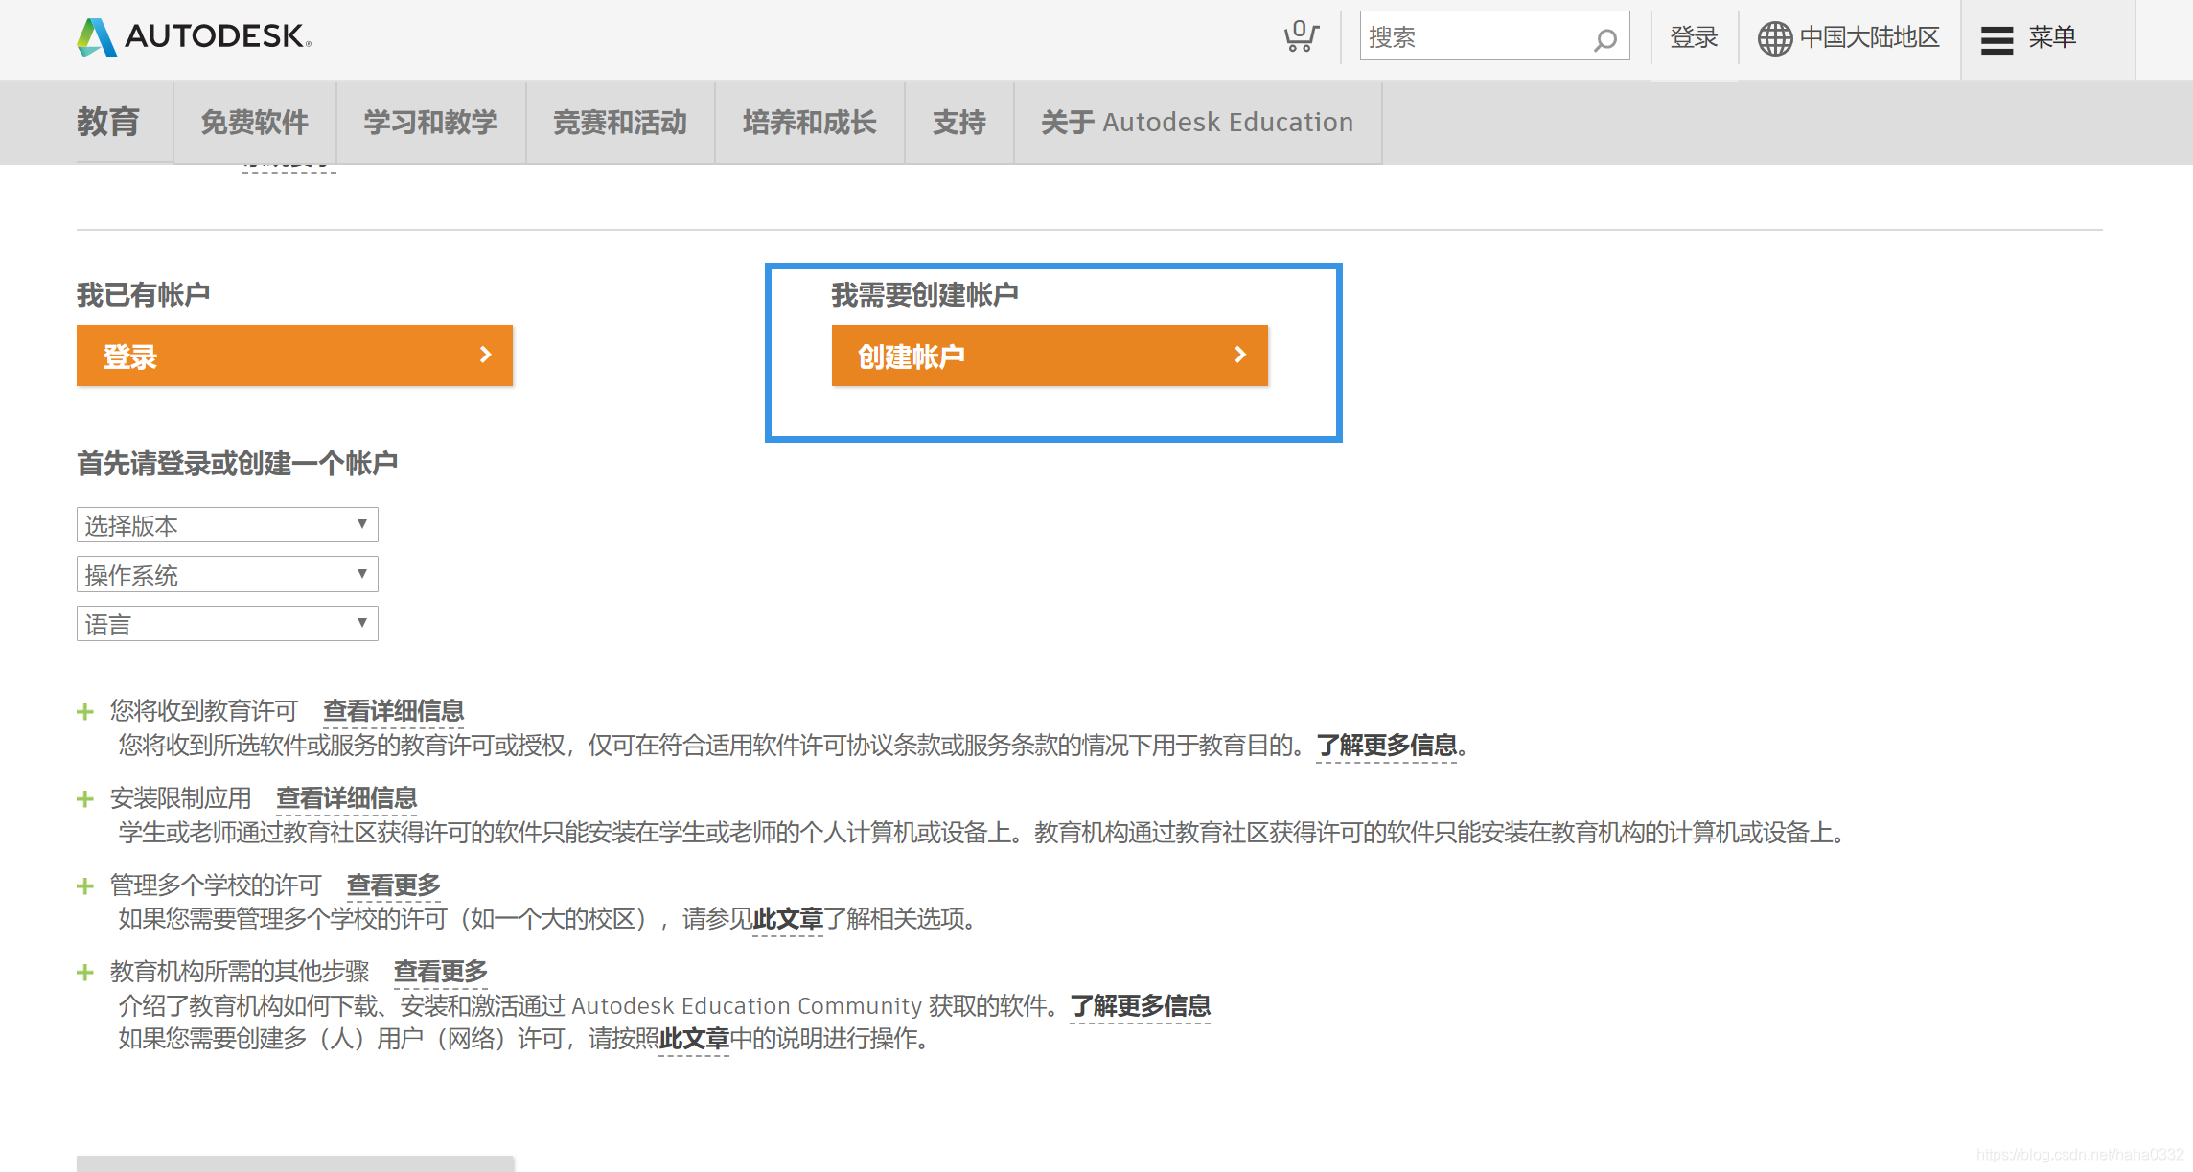Click the 教育机构所需的其他步骤 title text

coord(240,972)
